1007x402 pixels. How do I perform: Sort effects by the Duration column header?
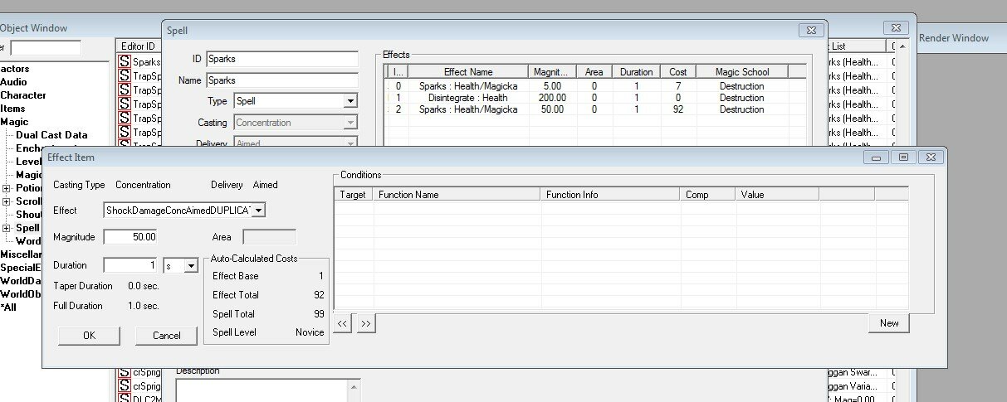pos(638,72)
